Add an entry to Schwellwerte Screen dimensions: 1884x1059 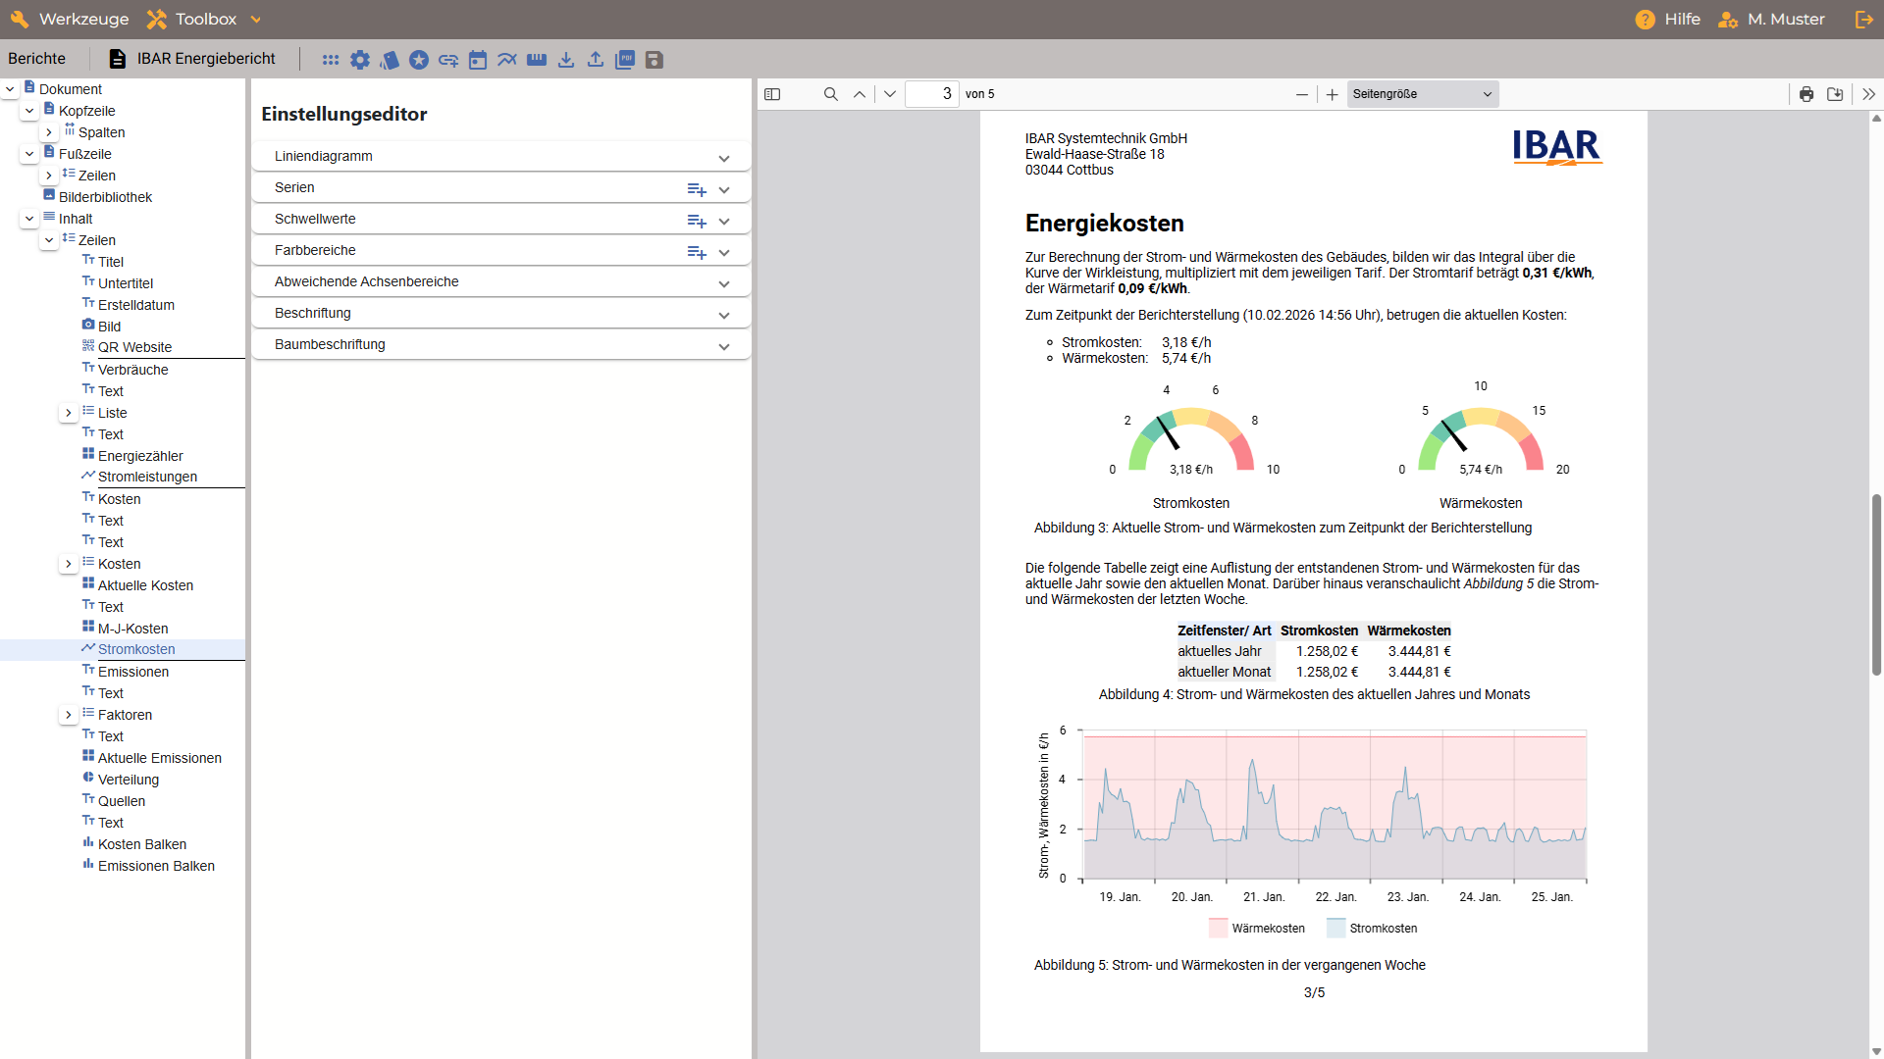[697, 220]
